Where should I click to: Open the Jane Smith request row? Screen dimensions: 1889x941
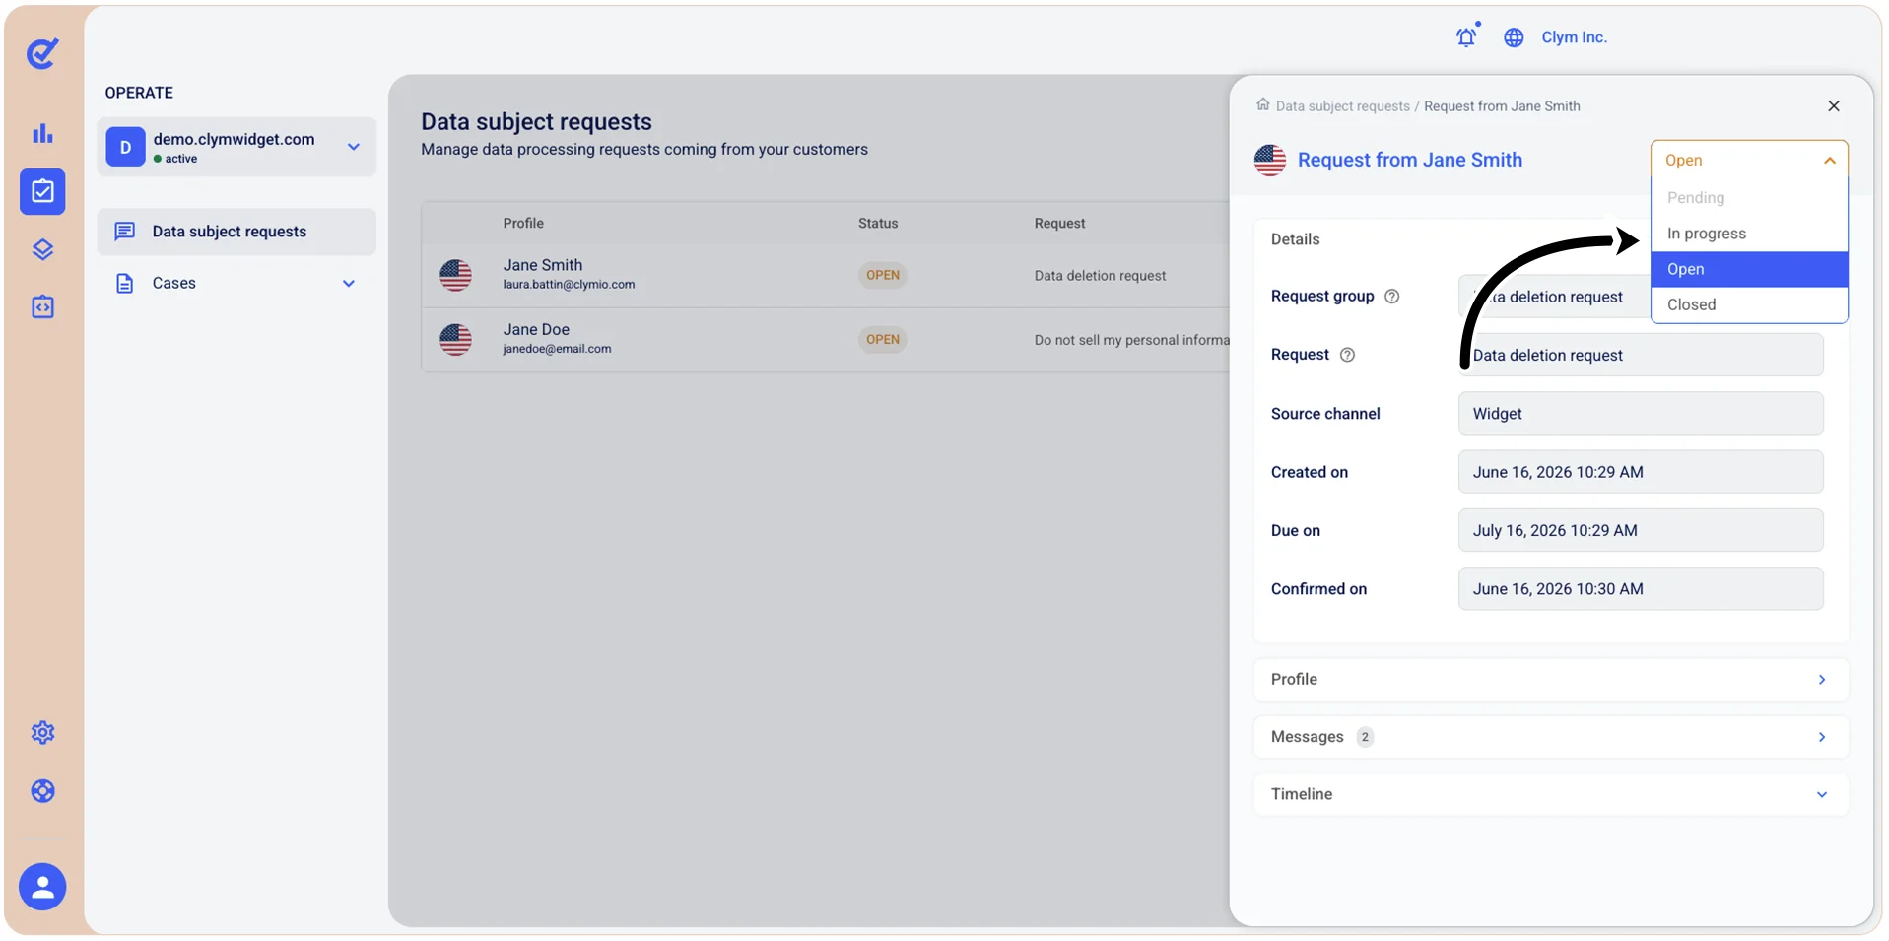tap(826, 275)
